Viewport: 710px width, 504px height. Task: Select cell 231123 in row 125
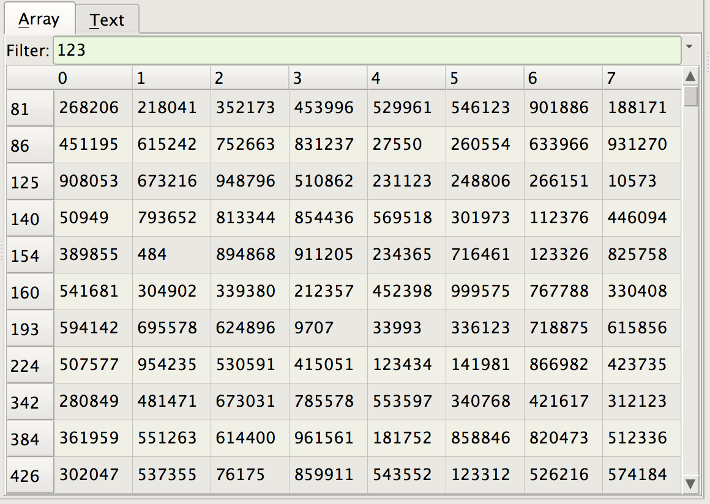pos(406,181)
